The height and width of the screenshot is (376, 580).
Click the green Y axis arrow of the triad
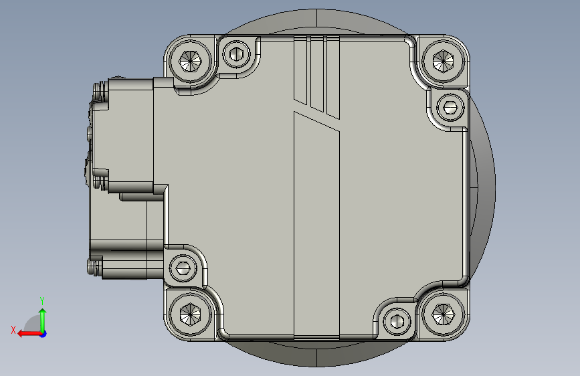[43, 320]
